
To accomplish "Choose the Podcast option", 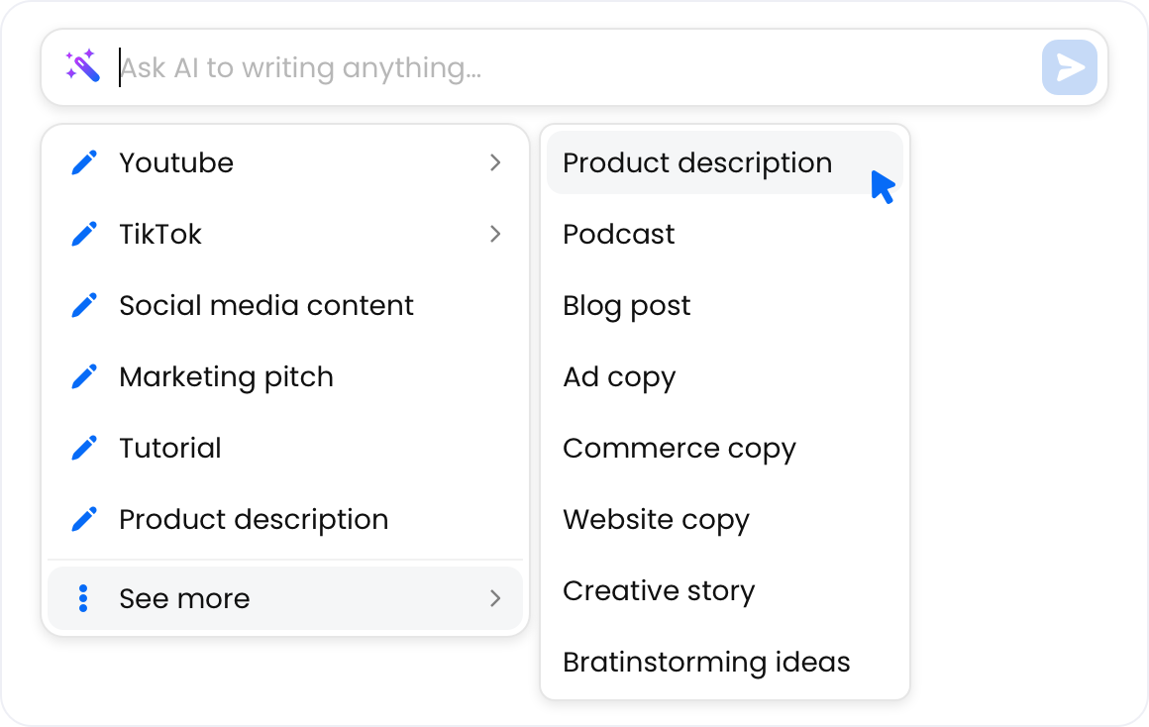I will (x=618, y=234).
